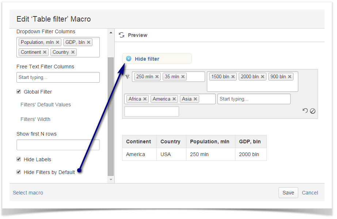Image resolution: width=337 pixels, height=219 pixels.
Task: Uncheck the Global Filter checkbox
Action: [19, 92]
